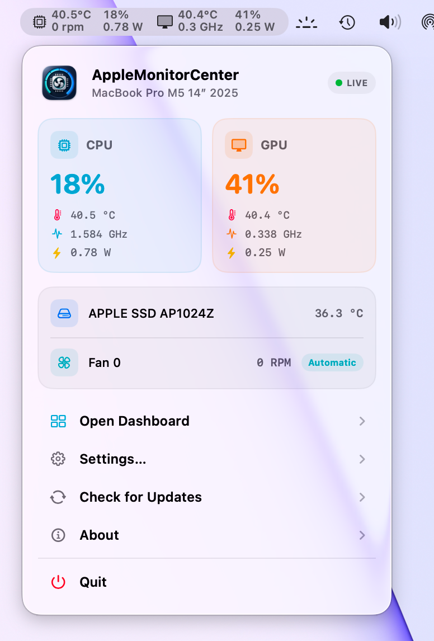Click the 18% CPU usage value
Image resolution: width=434 pixels, height=641 pixels.
click(78, 185)
